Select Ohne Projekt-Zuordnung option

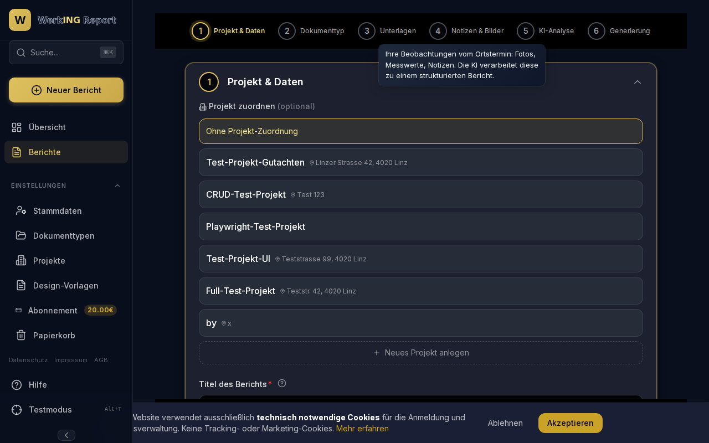pyautogui.click(x=421, y=131)
